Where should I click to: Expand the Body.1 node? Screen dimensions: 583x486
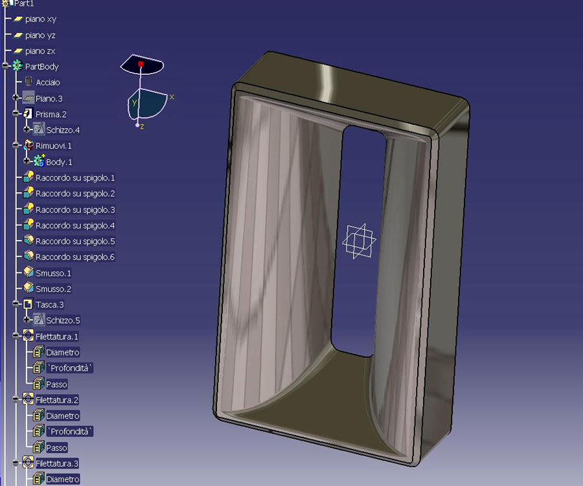click(27, 161)
